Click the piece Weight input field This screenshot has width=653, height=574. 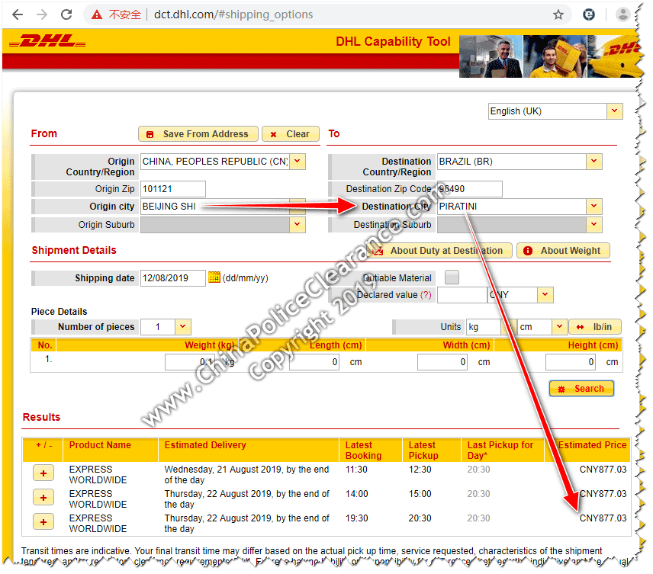tap(190, 362)
